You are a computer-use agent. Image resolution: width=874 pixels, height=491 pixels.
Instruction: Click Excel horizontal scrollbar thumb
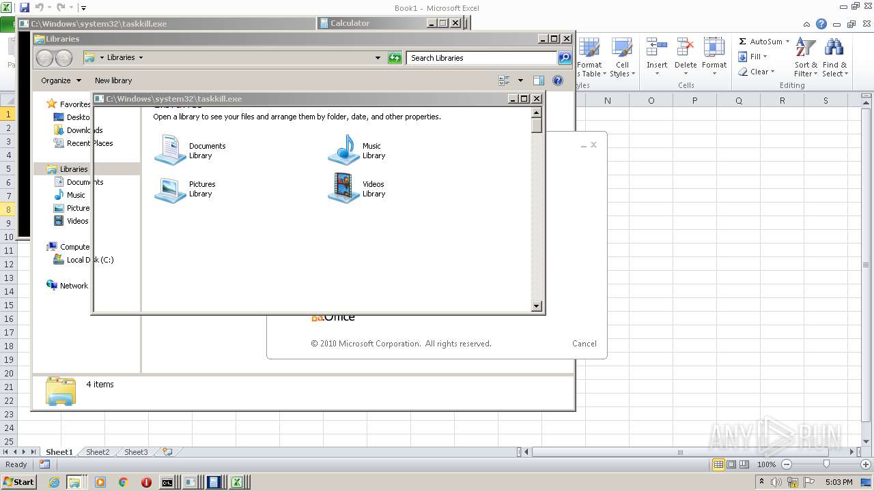[679, 451]
